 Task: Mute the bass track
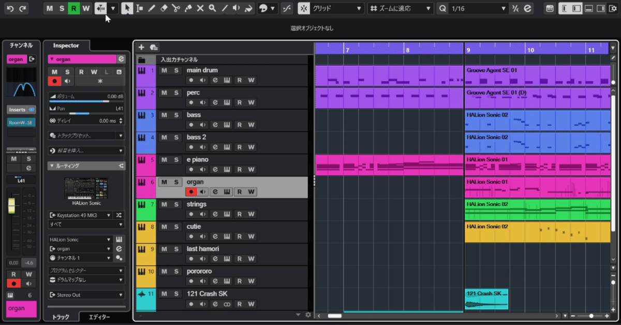click(x=164, y=115)
